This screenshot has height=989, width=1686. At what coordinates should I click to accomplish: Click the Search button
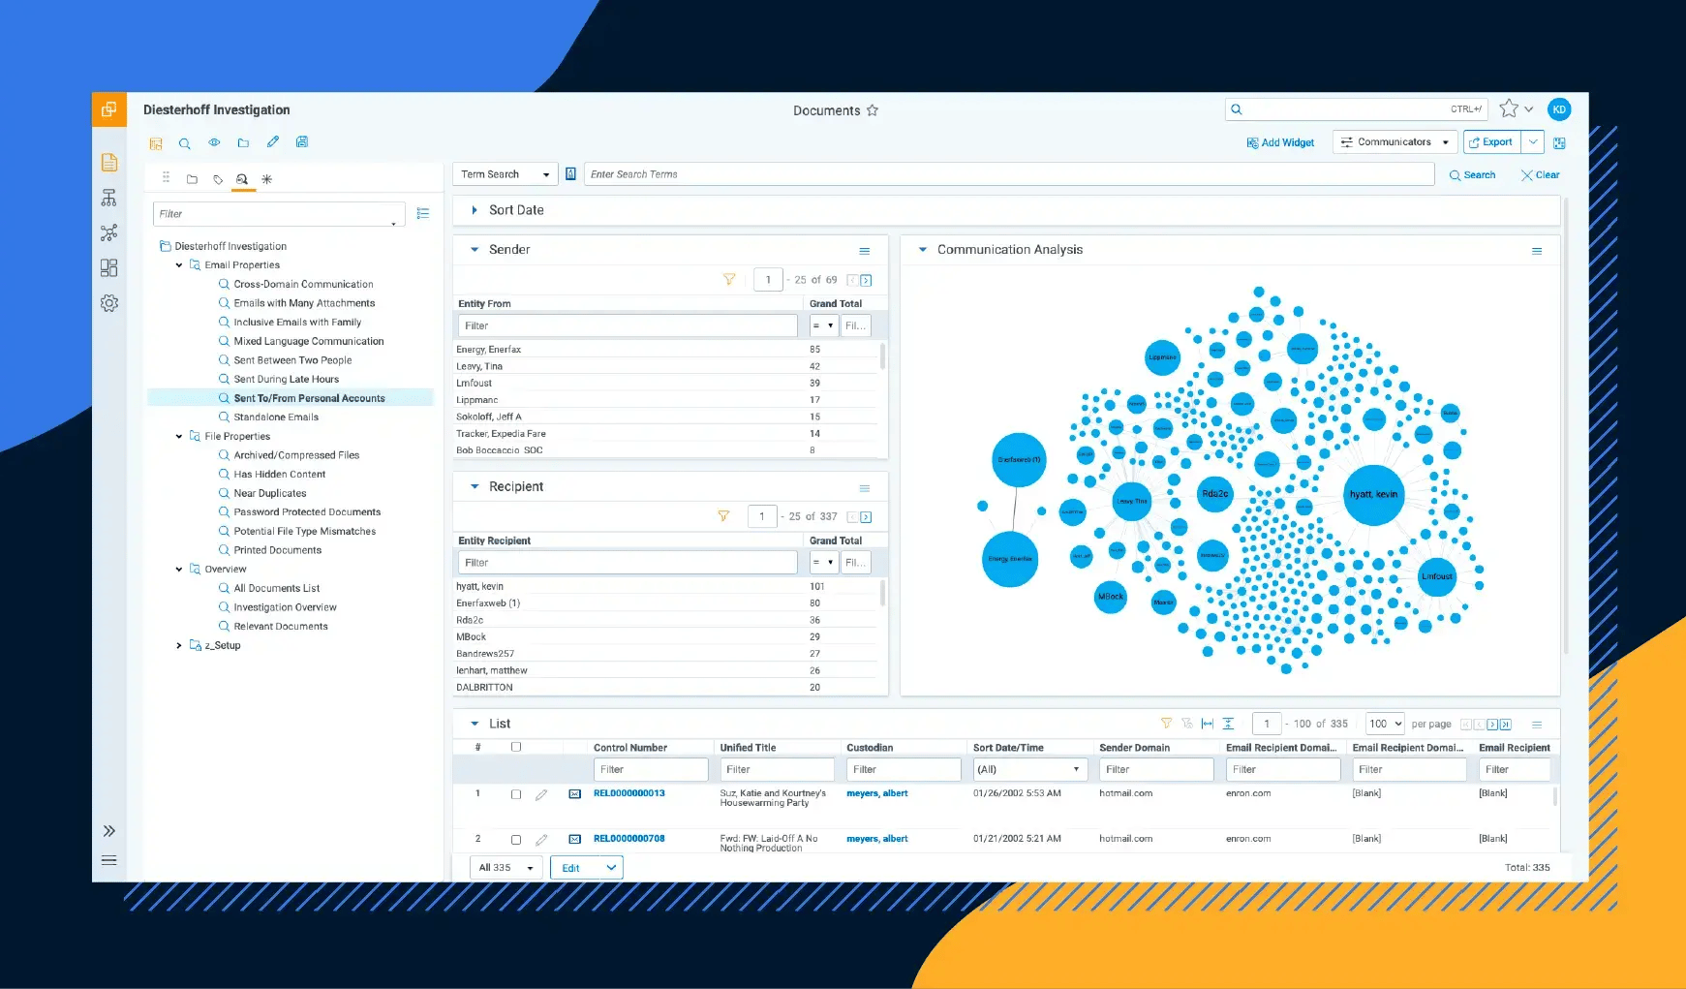pos(1472,175)
